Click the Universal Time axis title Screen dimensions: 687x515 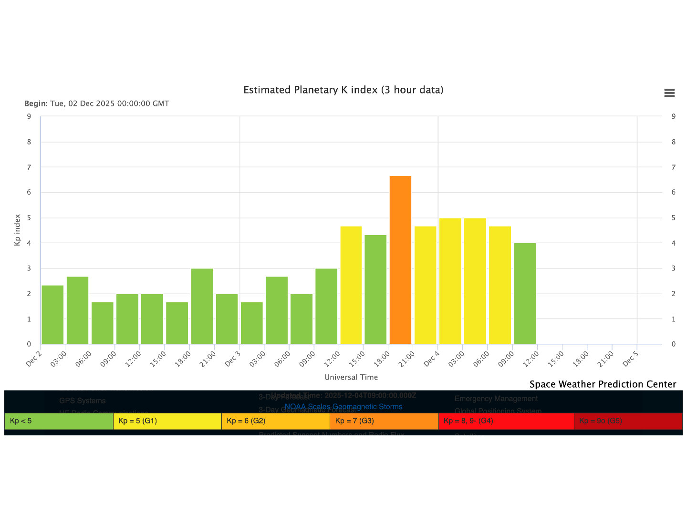pos(351,377)
